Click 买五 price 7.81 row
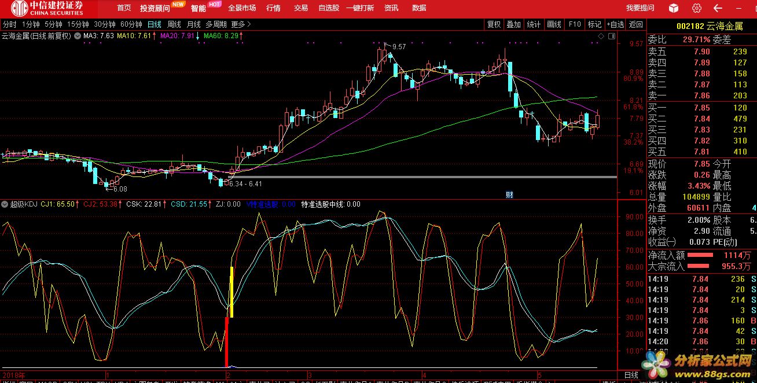757x383 pixels. 702,152
